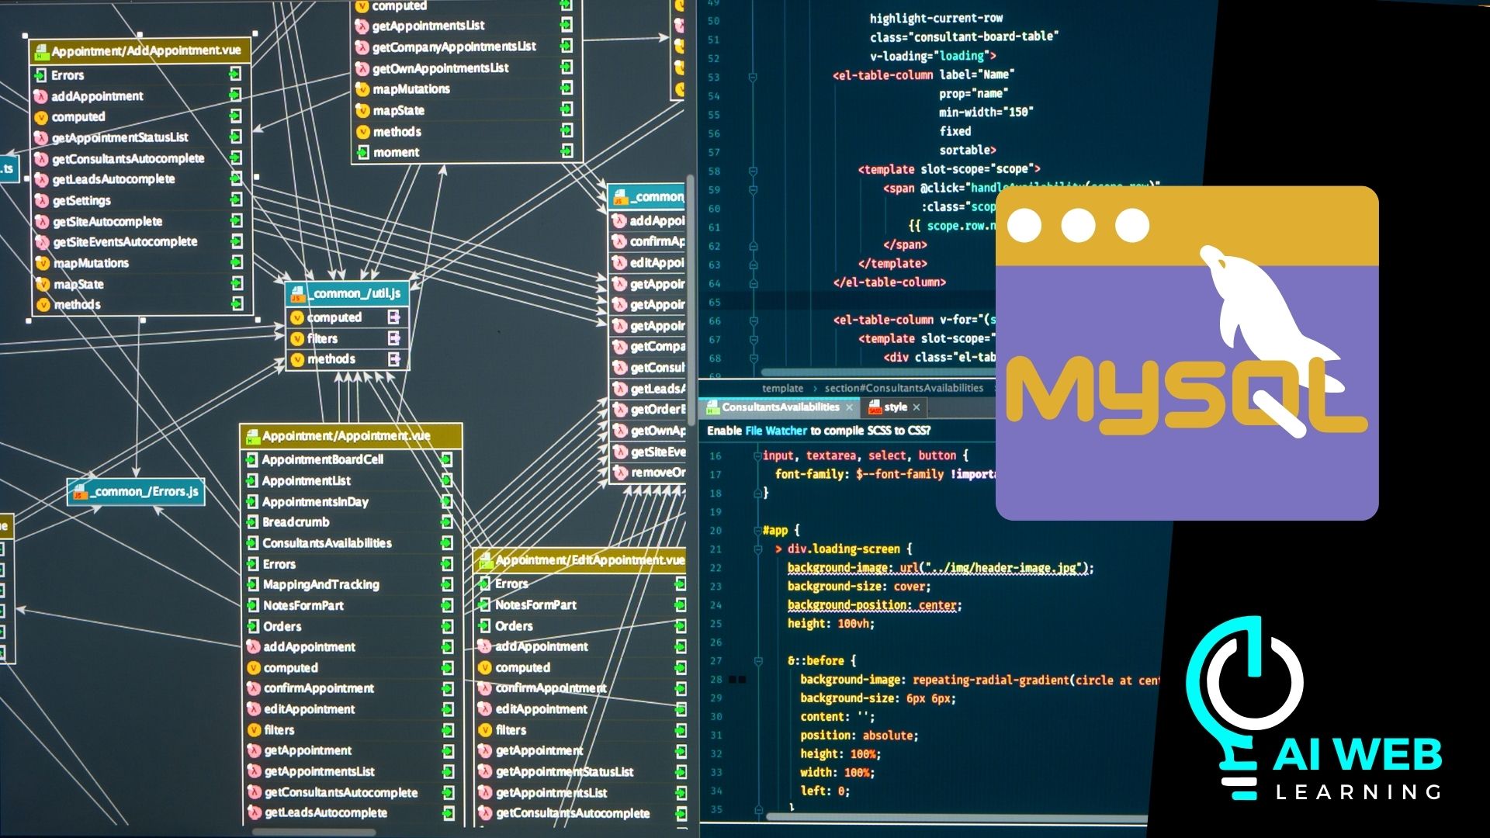1490x838 pixels.
Task: Select the template breadcrumb item
Action: click(x=782, y=388)
